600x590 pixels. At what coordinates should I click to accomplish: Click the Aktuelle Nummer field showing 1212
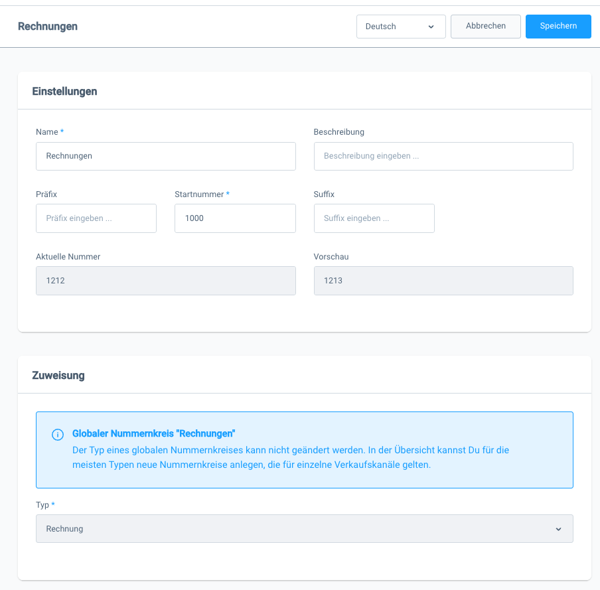(165, 281)
